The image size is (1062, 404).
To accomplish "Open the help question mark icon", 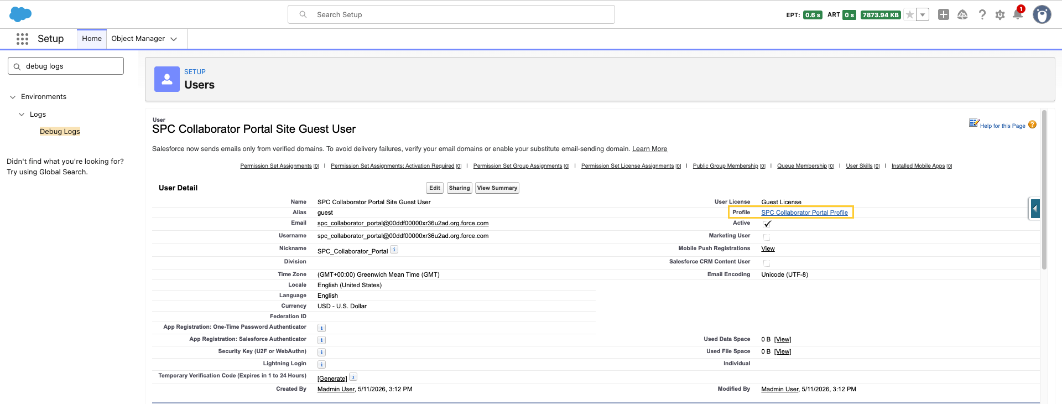I will pyautogui.click(x=982, y=15).
